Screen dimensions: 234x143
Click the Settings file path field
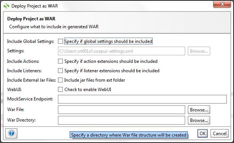tap(122, 51)
